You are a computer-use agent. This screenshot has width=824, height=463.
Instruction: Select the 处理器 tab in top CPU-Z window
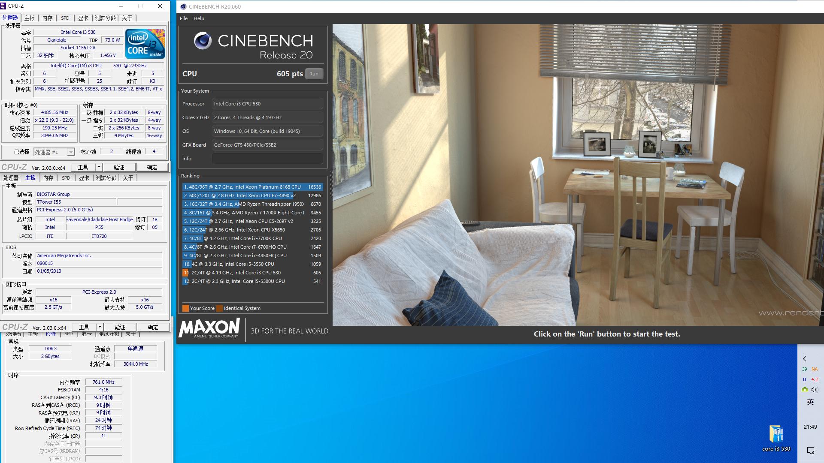tap(10, 18)
